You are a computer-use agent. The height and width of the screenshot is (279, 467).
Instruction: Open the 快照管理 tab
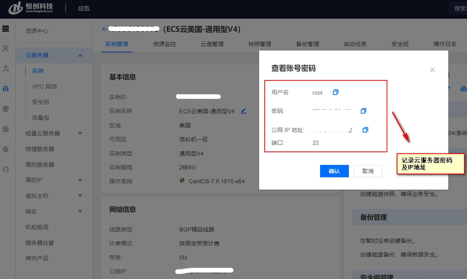260,44
